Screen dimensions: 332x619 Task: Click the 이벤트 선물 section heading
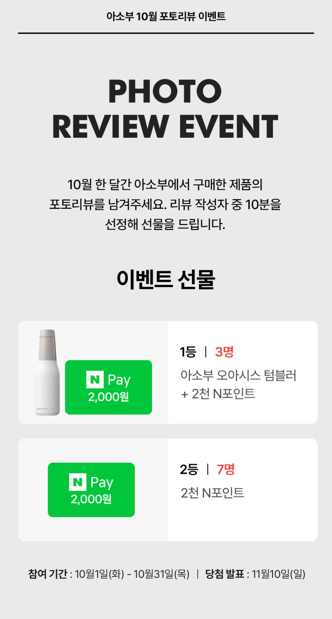166,279
